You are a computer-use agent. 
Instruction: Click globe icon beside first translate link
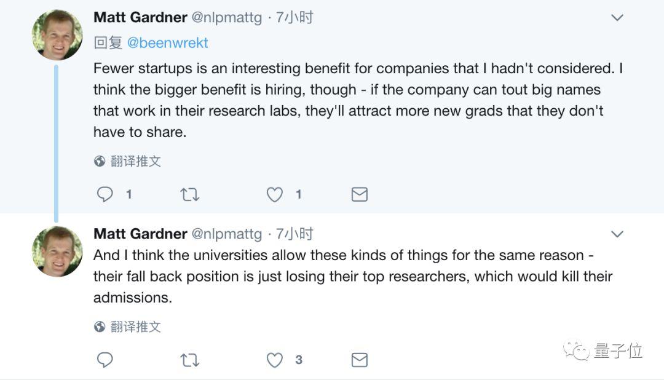[100, 162]
